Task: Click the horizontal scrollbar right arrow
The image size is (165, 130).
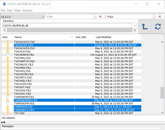Action: point(135,30)
